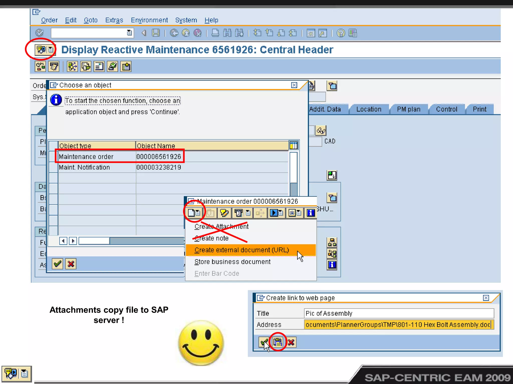
Task: Click the Print icon in standard toolbar
Action: 215,33
